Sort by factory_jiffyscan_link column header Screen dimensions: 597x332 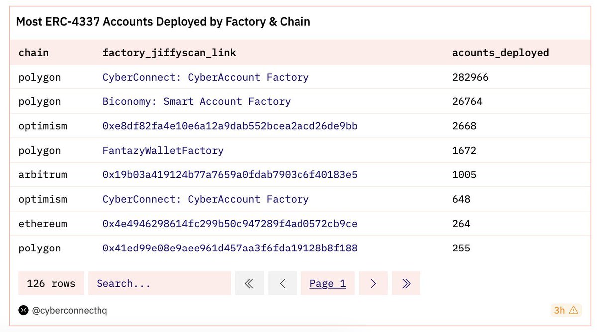169,52
